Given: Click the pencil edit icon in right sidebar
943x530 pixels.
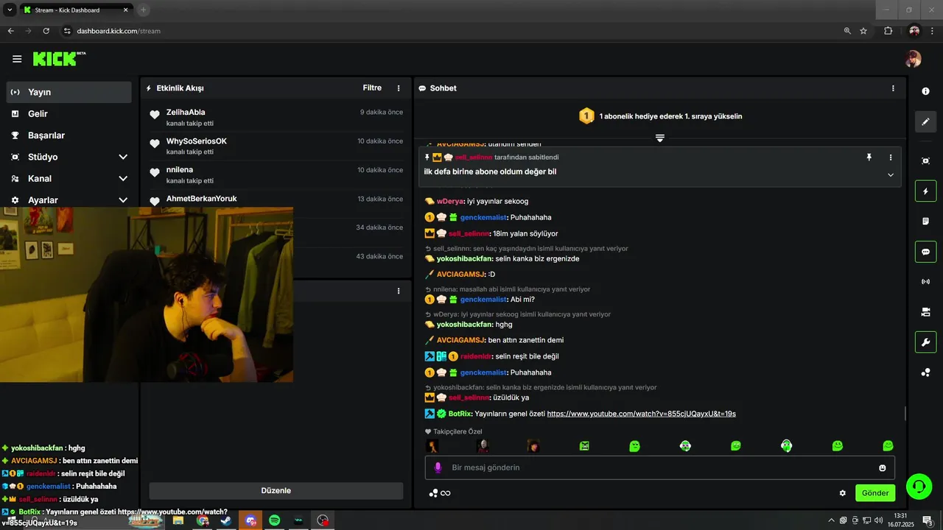Looking at the screenshot, I should 926,121.
